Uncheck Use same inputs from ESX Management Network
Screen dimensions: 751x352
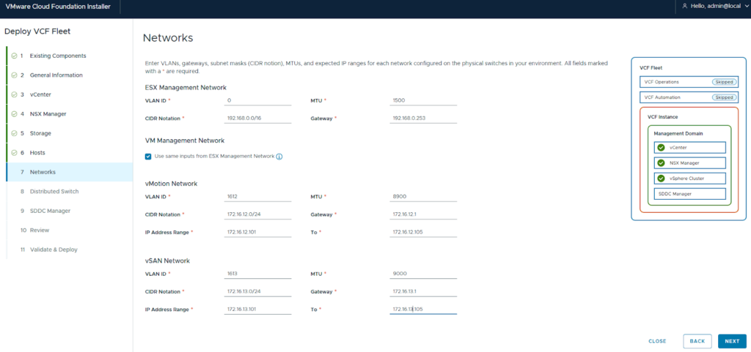(x=149, y=156)
